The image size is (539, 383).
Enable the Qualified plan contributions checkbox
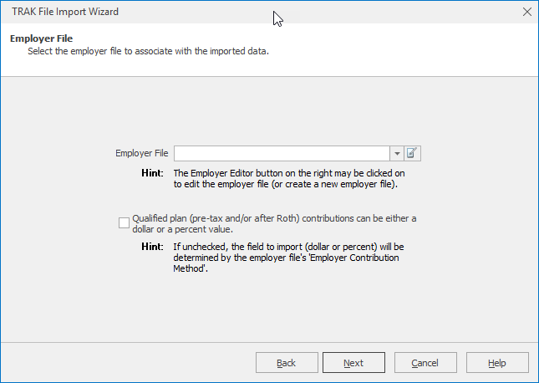(x=125, y=222)
